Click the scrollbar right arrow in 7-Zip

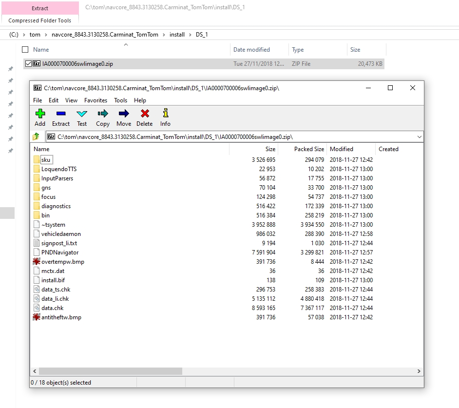419,371
